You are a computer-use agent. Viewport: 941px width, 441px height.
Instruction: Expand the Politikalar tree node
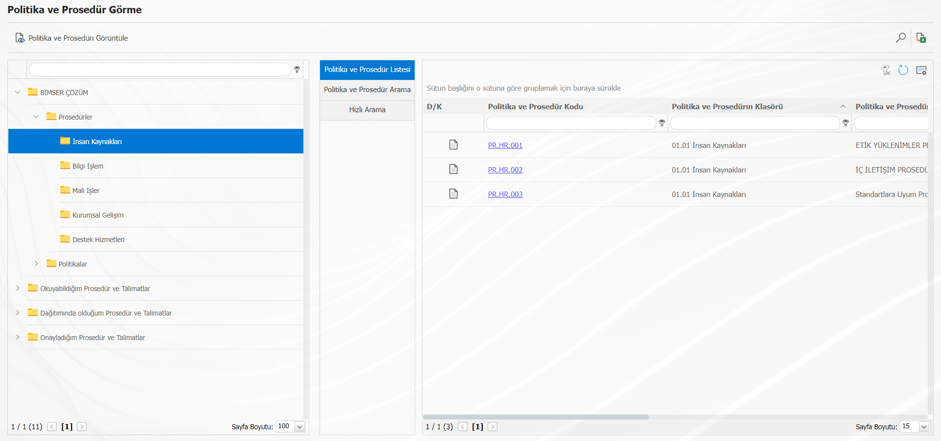coord(36,264)
